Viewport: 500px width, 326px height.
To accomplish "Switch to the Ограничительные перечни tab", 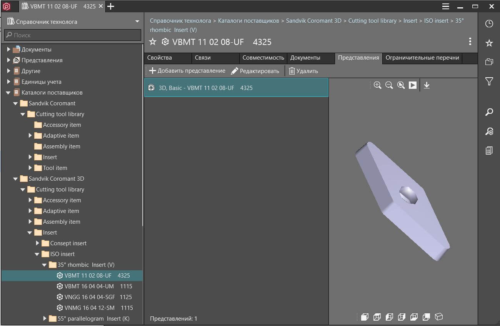I will point(422,58).
